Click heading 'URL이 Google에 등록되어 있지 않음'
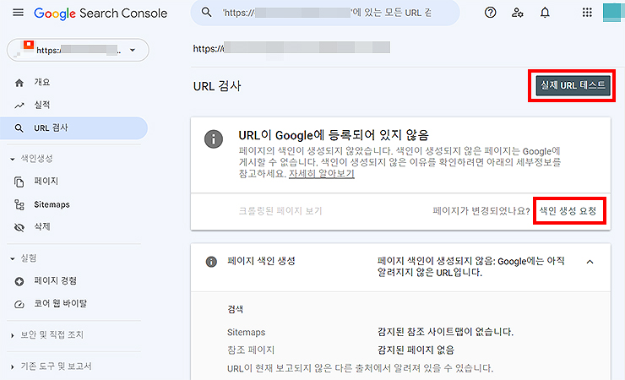625x380 pixels. [x=334, y=135]
